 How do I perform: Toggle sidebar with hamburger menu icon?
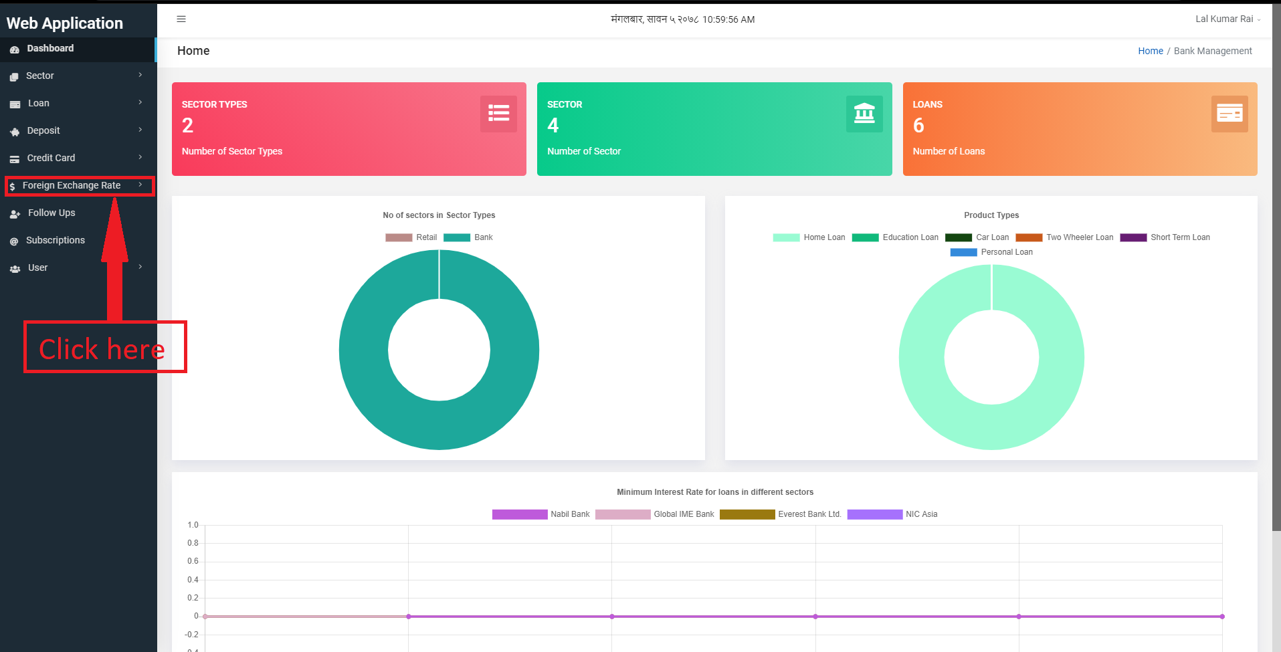pos(181,19)
